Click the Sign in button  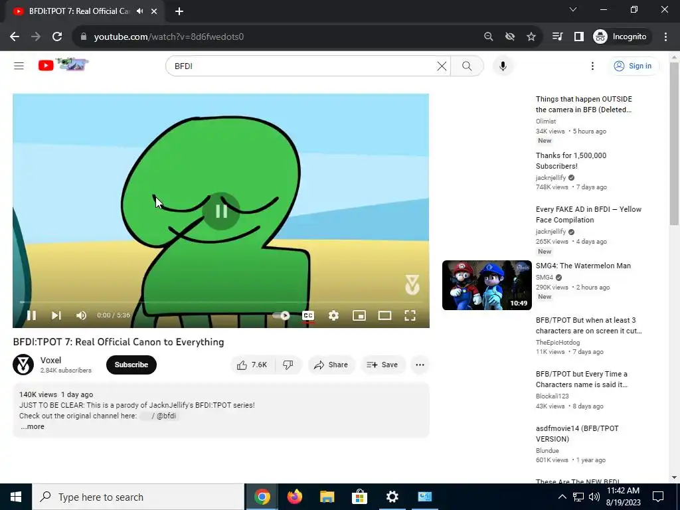tap(633, 66)
